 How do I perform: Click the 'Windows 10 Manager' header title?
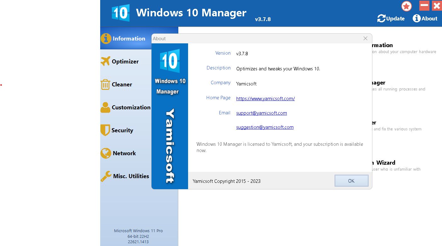click(191, 13)
